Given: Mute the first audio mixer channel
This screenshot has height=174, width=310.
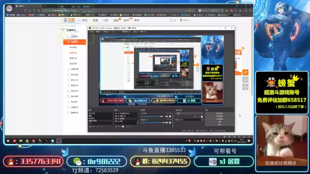Looking at the screenshot, I should coord(167,117).
